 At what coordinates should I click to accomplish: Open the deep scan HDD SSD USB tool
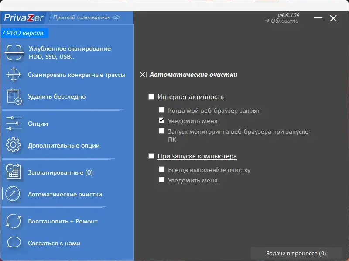[x=14, y=52]
